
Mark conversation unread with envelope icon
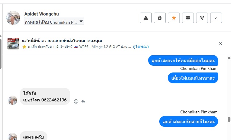point(188,18)
